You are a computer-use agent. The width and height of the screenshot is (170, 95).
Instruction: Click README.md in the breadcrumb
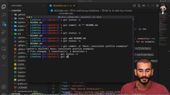(61, 11)
